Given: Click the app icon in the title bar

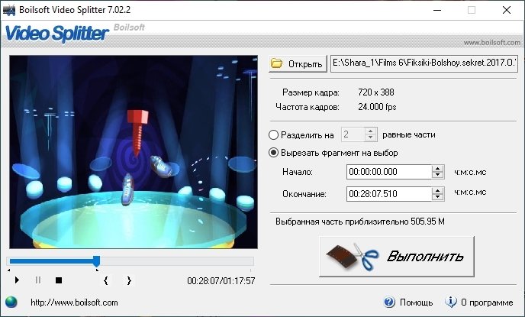Looking at the screenshot, I should click(9, 10).
